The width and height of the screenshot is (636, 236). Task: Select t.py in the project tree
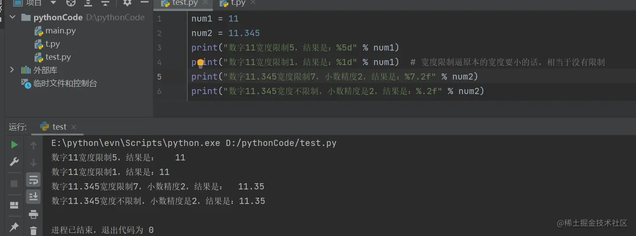tap(47, 44)
